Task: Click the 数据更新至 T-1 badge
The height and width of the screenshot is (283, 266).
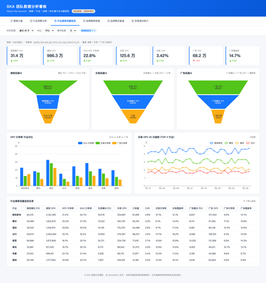Action: (x=88, y=31)
